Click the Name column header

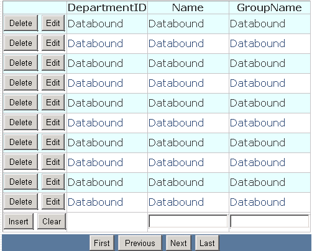click(x=188, y=7)
